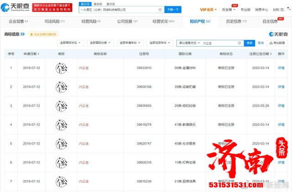This screenshot has height=192, width=292.
Task: Open trademark image for registration 39608106
Action: [62, 87]
